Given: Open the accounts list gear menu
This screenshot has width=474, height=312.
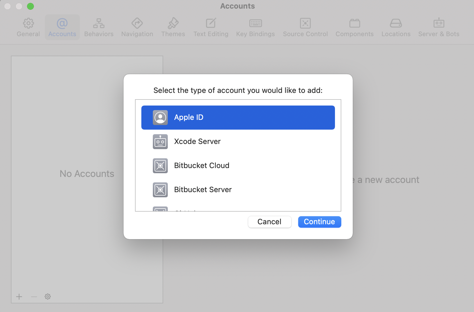Looking at the screenshot, I should 48,297.
